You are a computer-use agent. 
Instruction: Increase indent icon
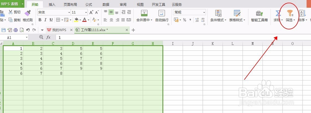pos(129,12)
